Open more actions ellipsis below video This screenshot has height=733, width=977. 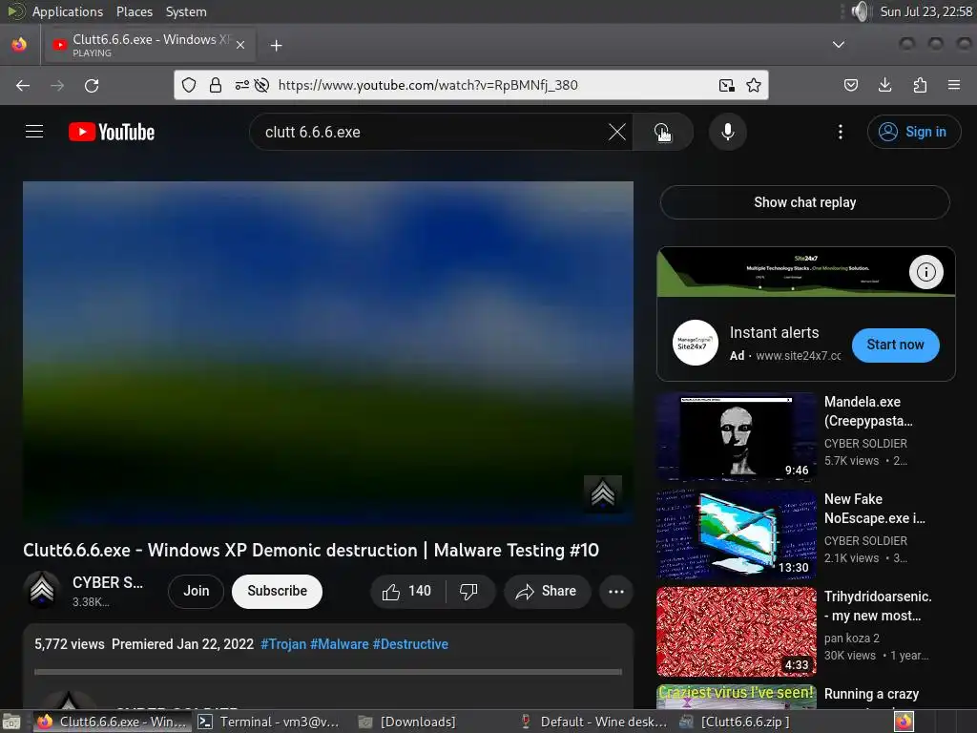[x=615, y=591]
